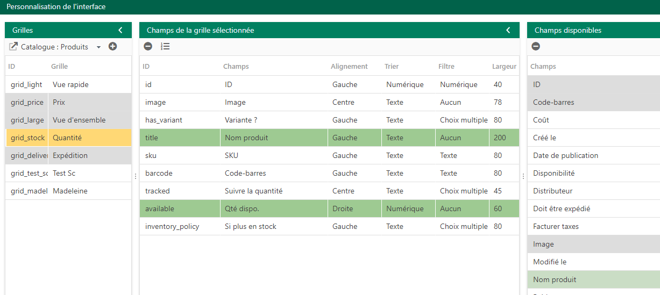The image size is (660, 295).
Task: Click the numbered list ordering icon
Action: click(x=165, y=46)
